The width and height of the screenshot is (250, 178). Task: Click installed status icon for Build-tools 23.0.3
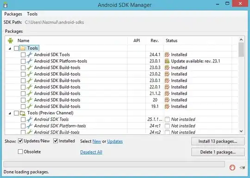(x=167, y=68)
